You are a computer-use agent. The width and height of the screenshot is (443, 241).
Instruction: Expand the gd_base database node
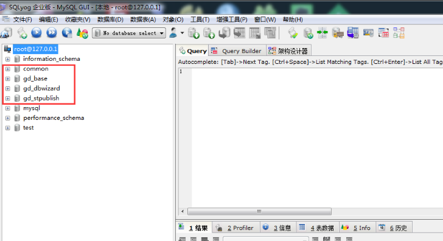click(8, 79)
